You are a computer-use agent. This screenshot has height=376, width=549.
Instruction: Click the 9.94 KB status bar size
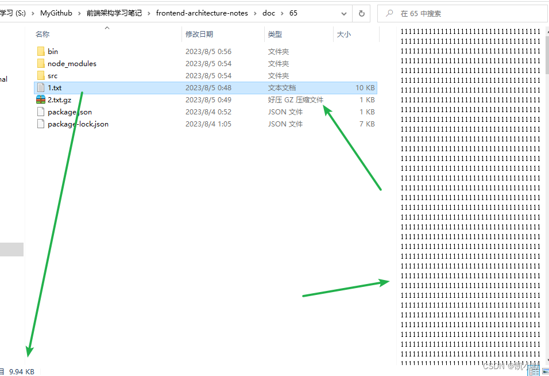[22, 371]
